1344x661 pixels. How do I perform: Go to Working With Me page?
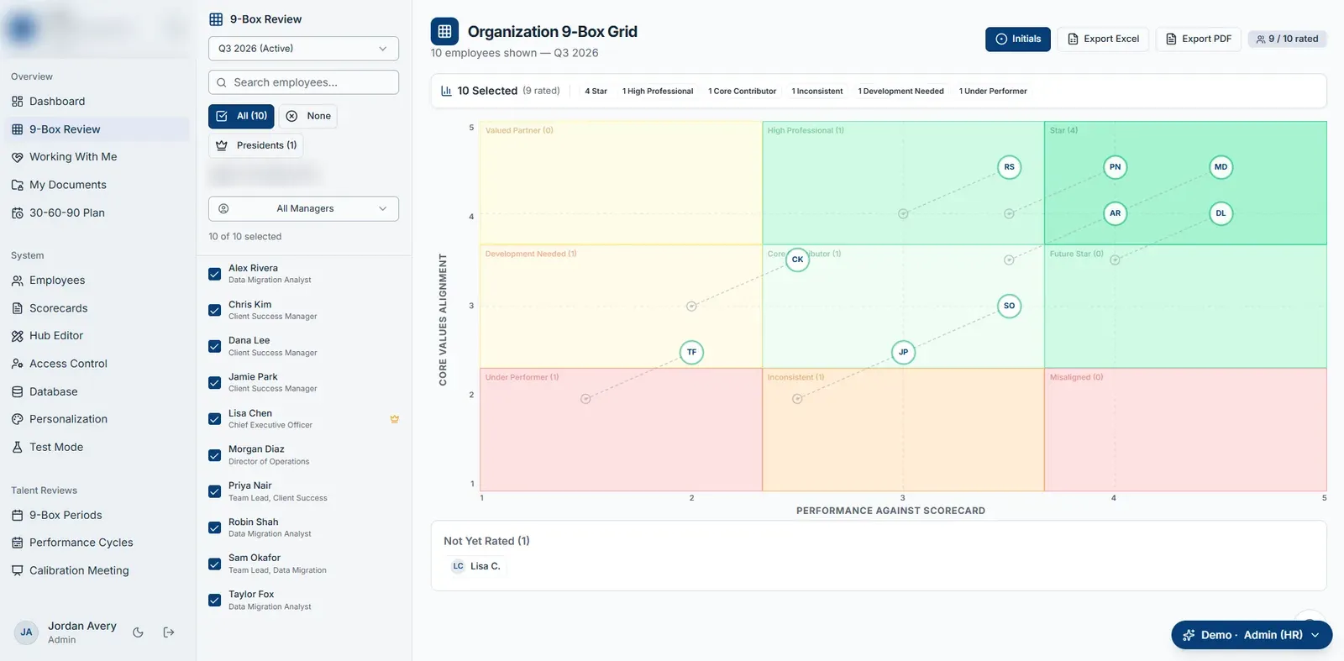pyautogui.click(x=73, y=157)
